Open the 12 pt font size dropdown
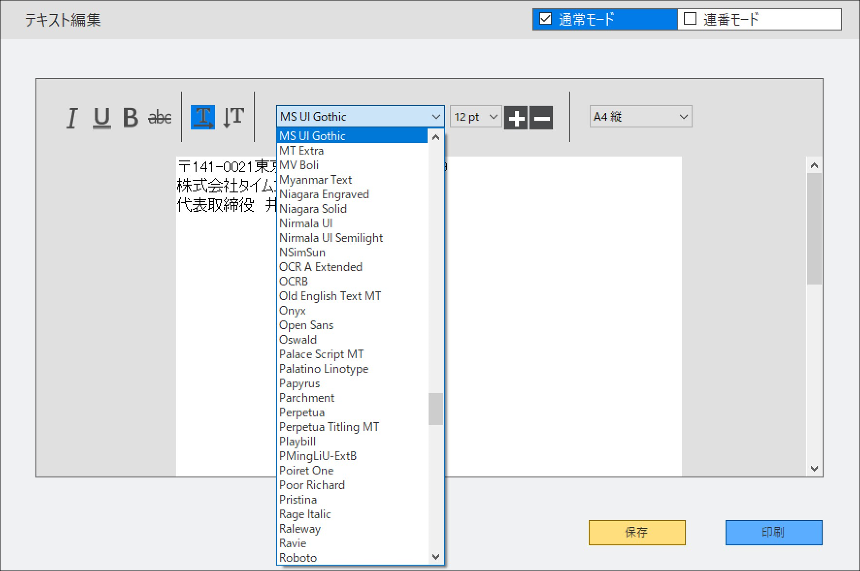 (x=476, y=117)
